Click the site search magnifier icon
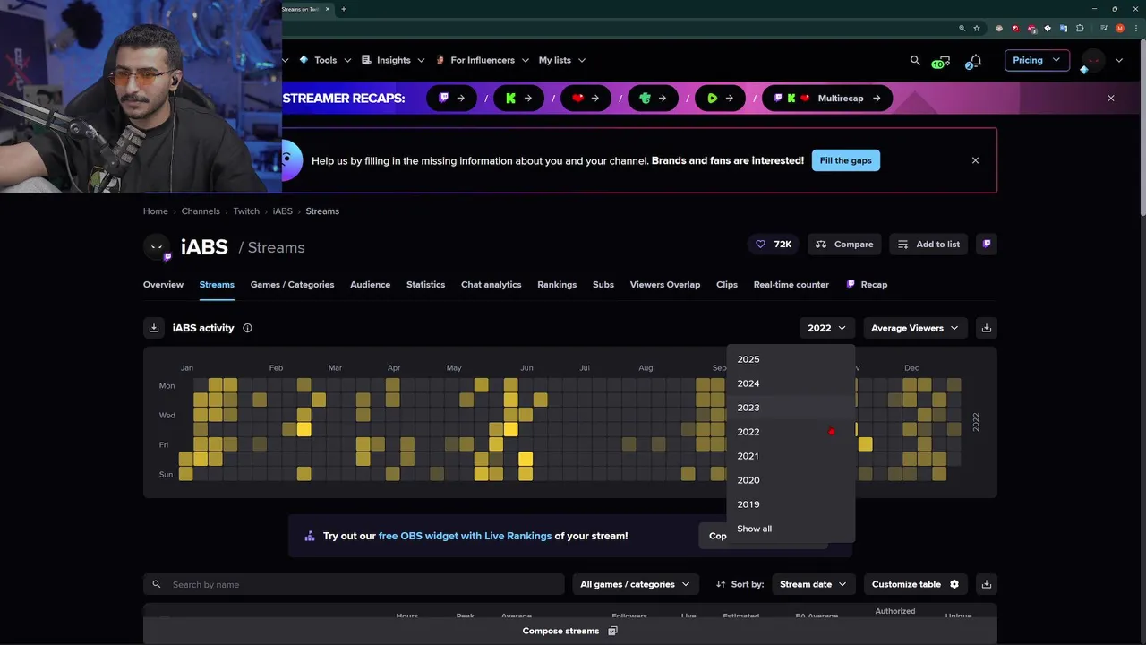1146x645 pixels. [x=915, y=60]
